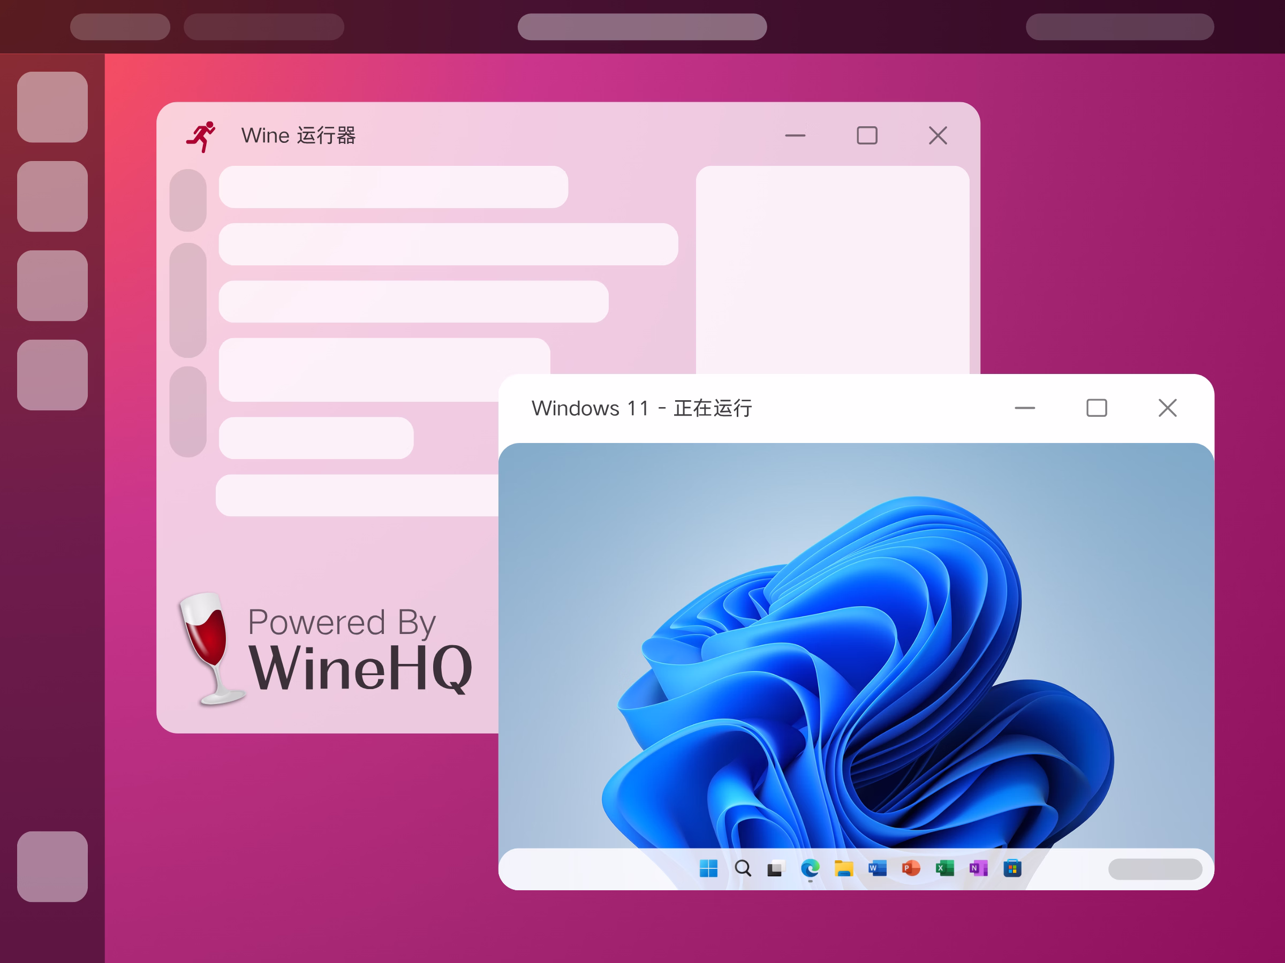Screen dimensions: 1285x963
Task: Click the WineHQ wine glass logo
Action: pyautogui.click(x=211, y=649)
